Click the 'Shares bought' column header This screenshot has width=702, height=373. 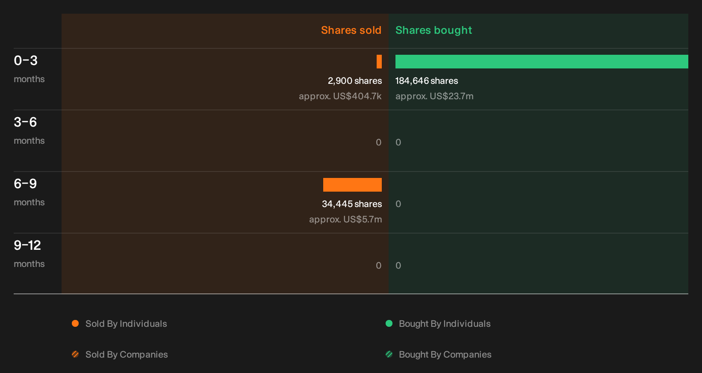click(x=434, y=30)
